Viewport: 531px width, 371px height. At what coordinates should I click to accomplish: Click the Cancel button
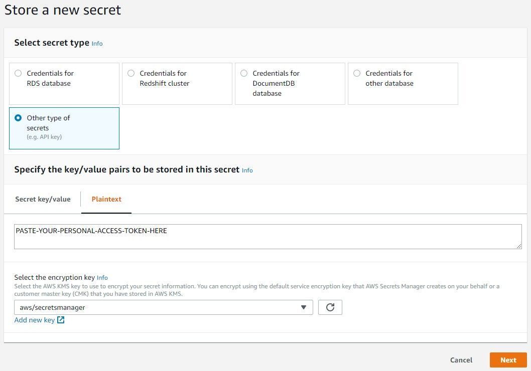(461, 359)
